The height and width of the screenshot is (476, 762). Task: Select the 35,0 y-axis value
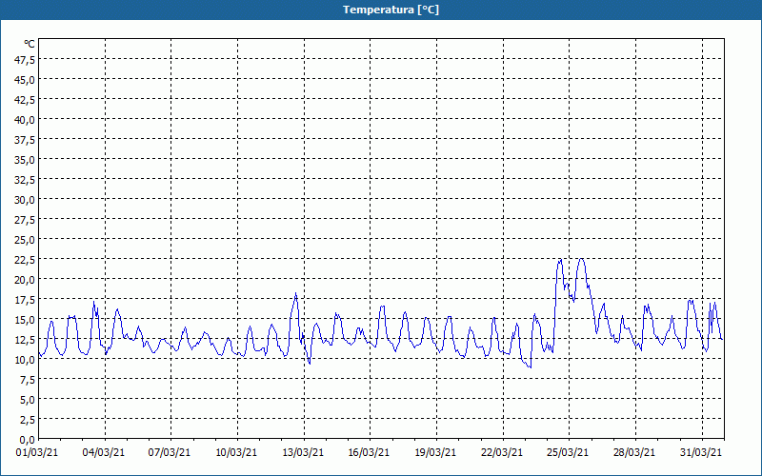[26, 160]
